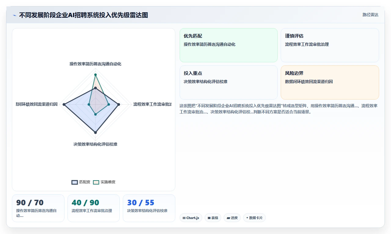Click 决策效率结构化评估校准 caption under 30 / 55
Image resolution: width=391 pixels, height=234 pixels.
(x=147, y=211)
